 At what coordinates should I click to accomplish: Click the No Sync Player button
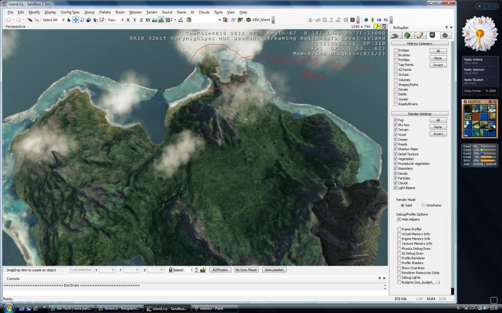246,270
